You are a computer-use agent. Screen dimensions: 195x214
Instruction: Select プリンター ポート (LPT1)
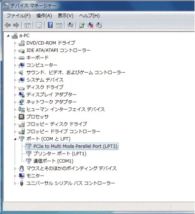tap(60, 153)
